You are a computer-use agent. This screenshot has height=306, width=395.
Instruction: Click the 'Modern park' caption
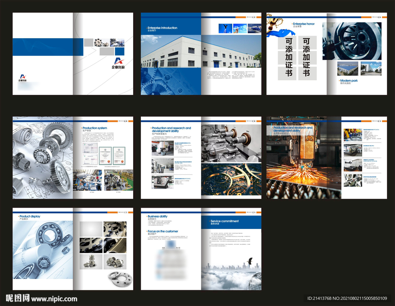click(349, 81)
